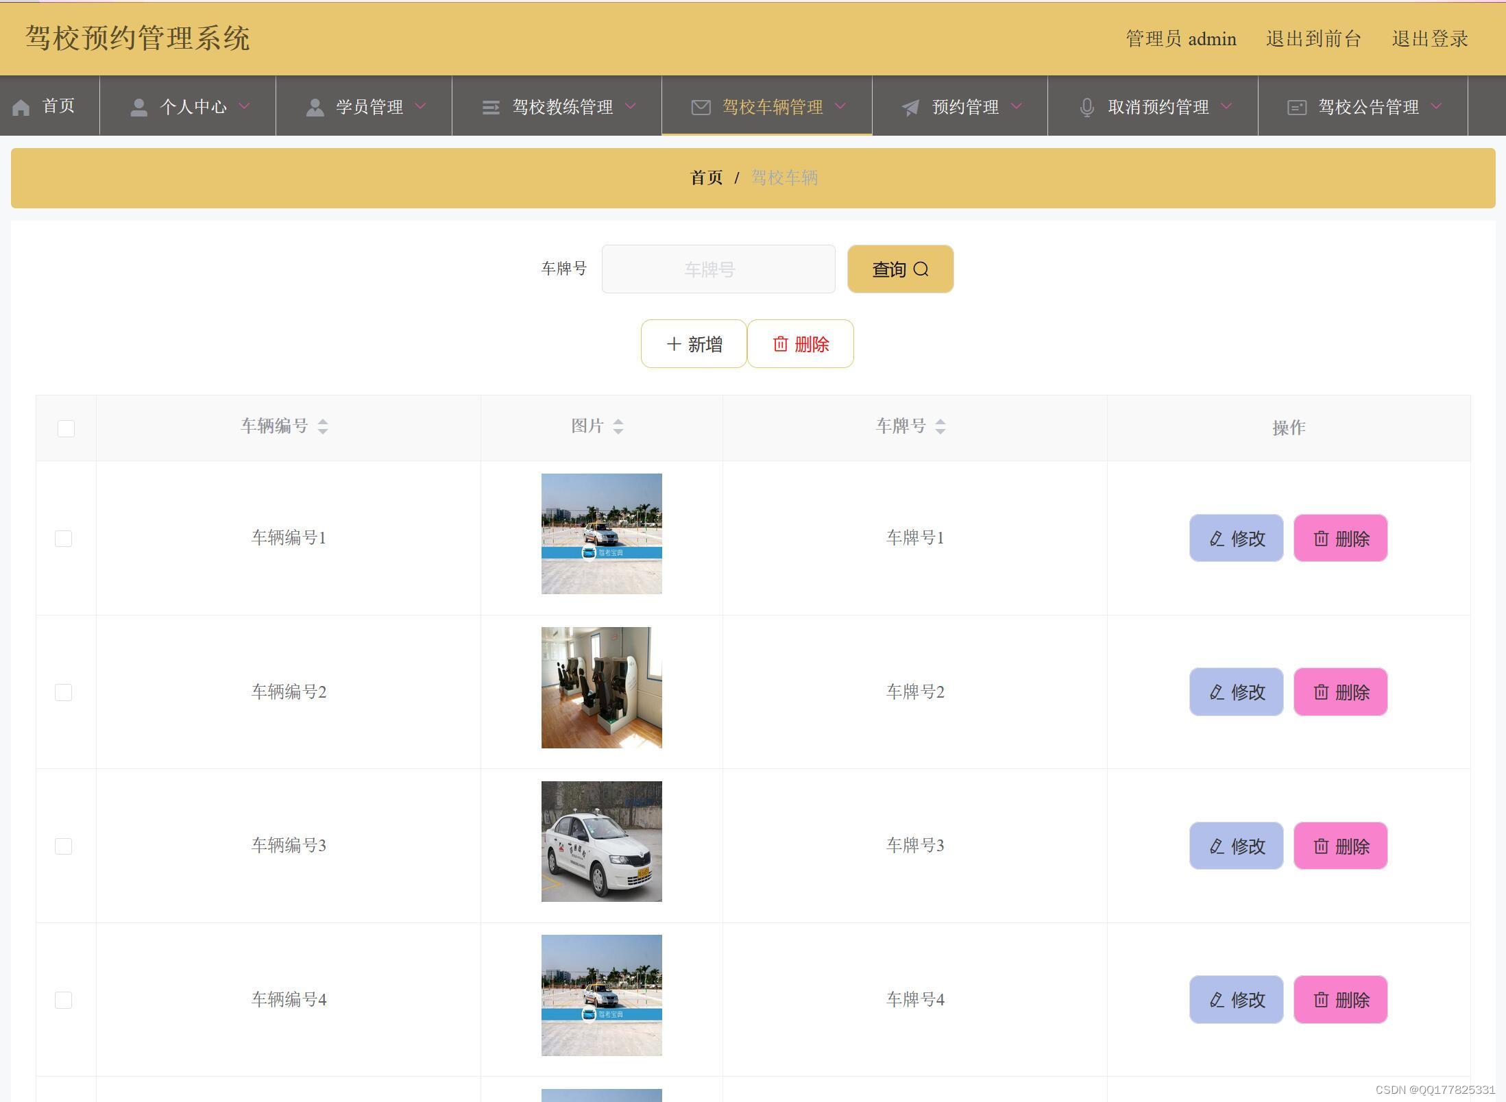The width and height of the screenshot is (1506, 1102).
Task: Select the checkbox for 车辆编号3 row
Action: tap(63, 846)
